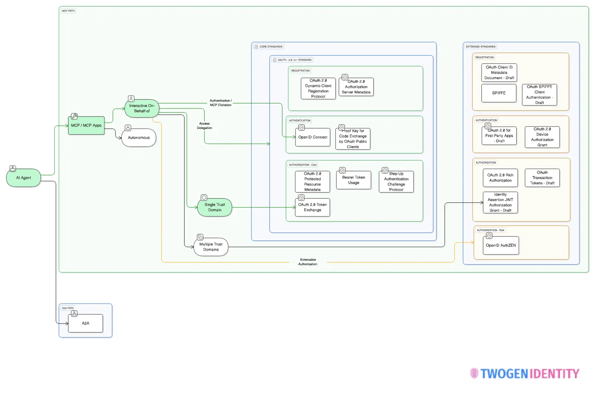Click the check badge on Bearer Token Usage

342,171
